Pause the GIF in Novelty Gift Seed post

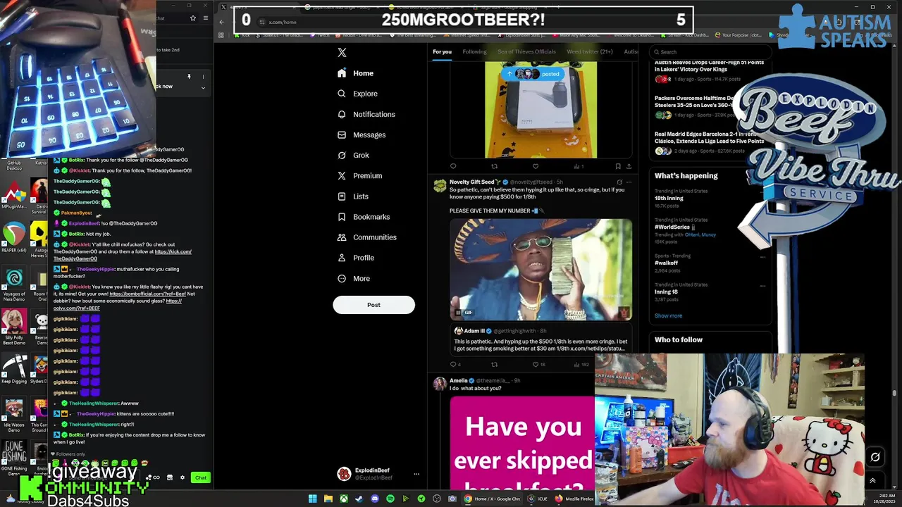(458, 313)
